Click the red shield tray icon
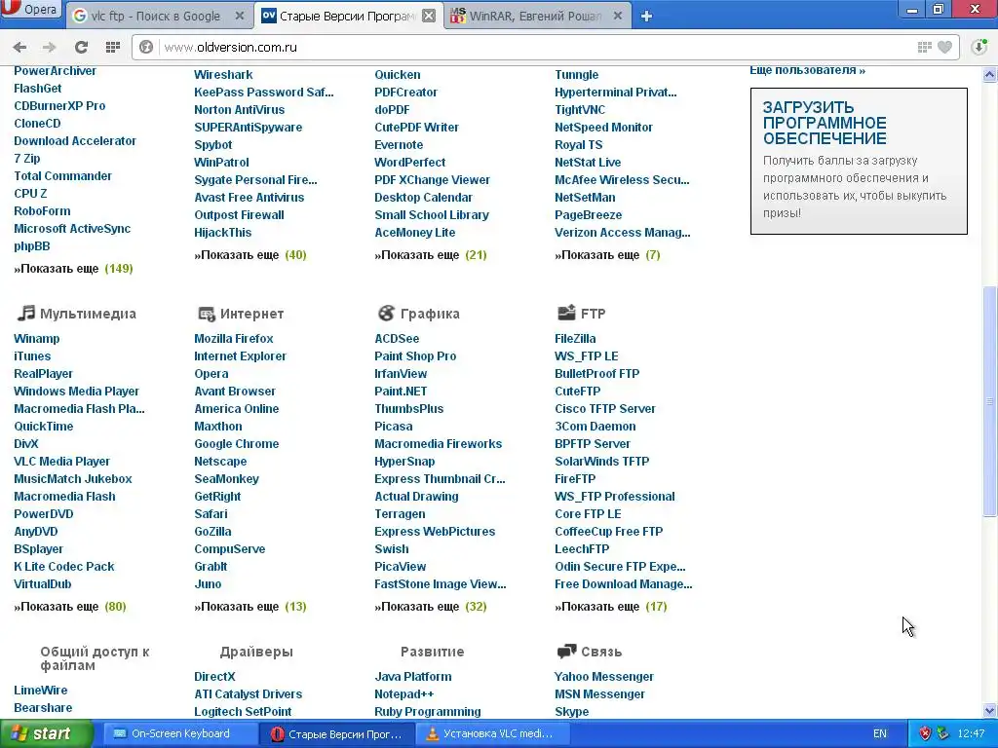 pyautogui.click(x=925, y=733)
